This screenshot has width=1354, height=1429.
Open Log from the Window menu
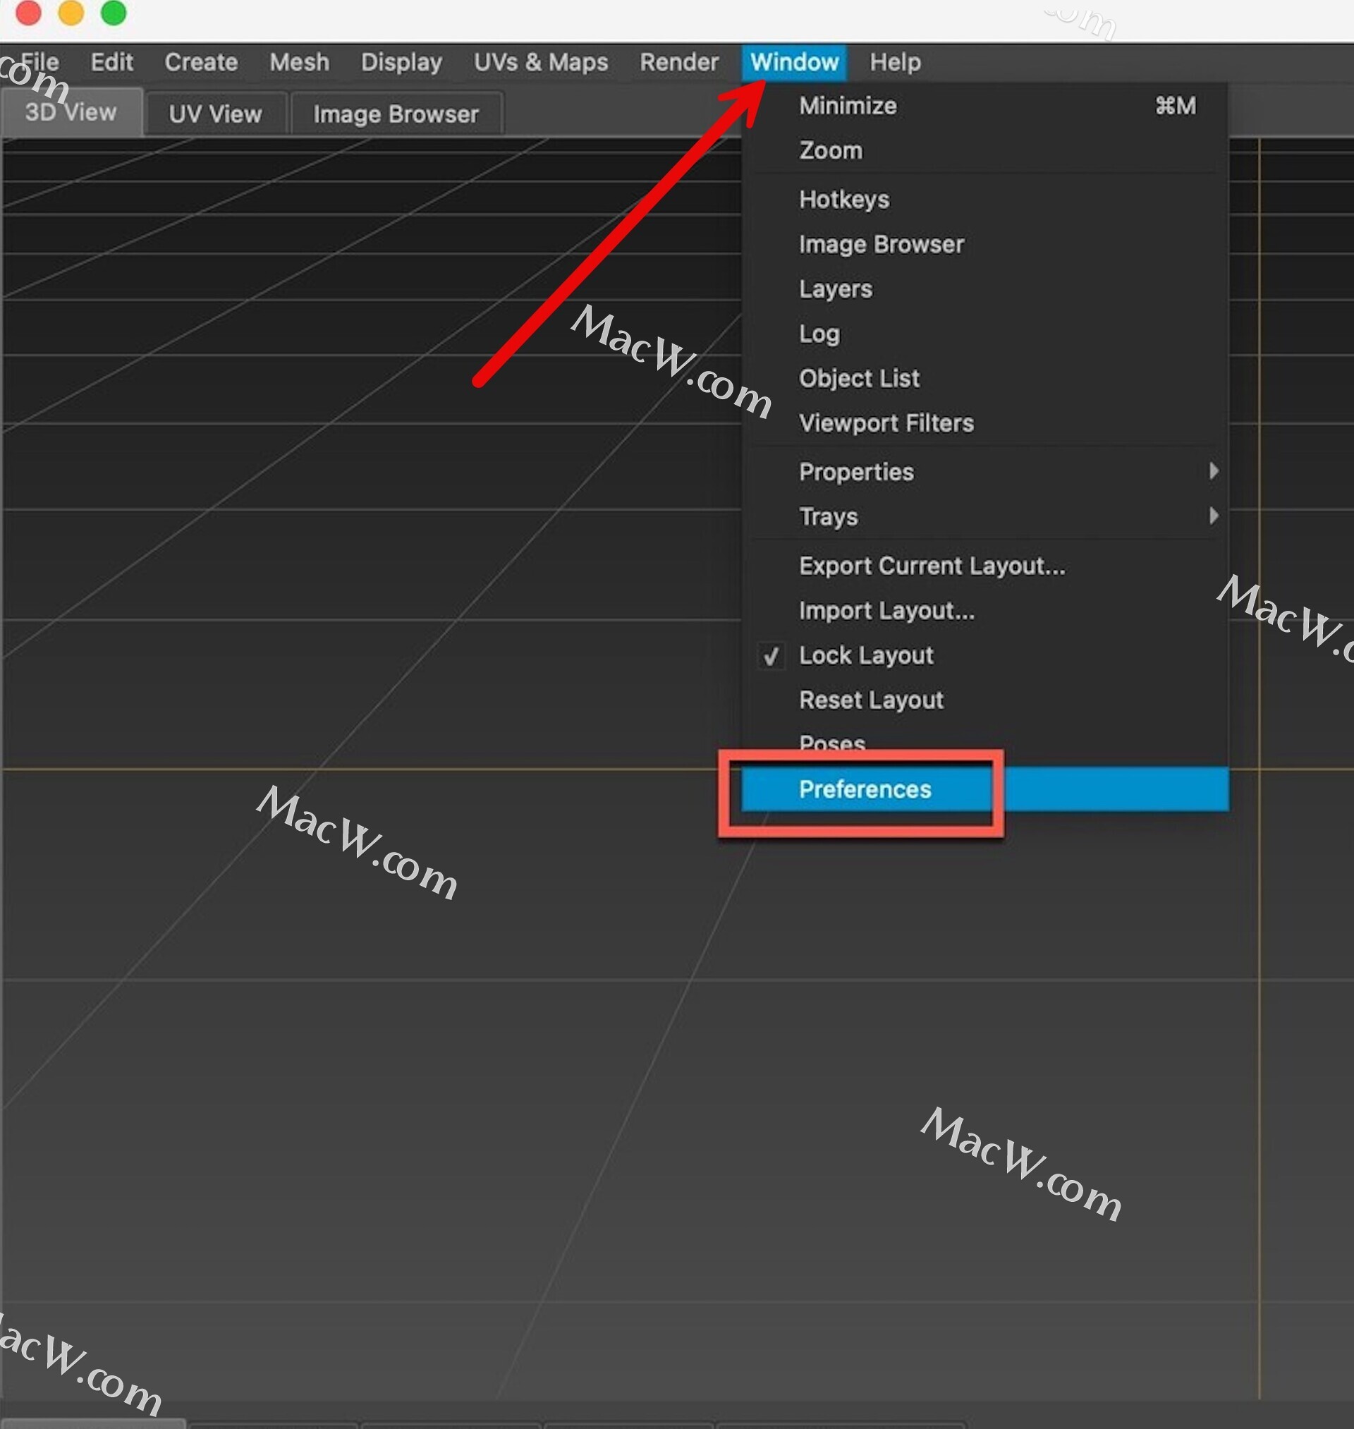tap(986, 334)
